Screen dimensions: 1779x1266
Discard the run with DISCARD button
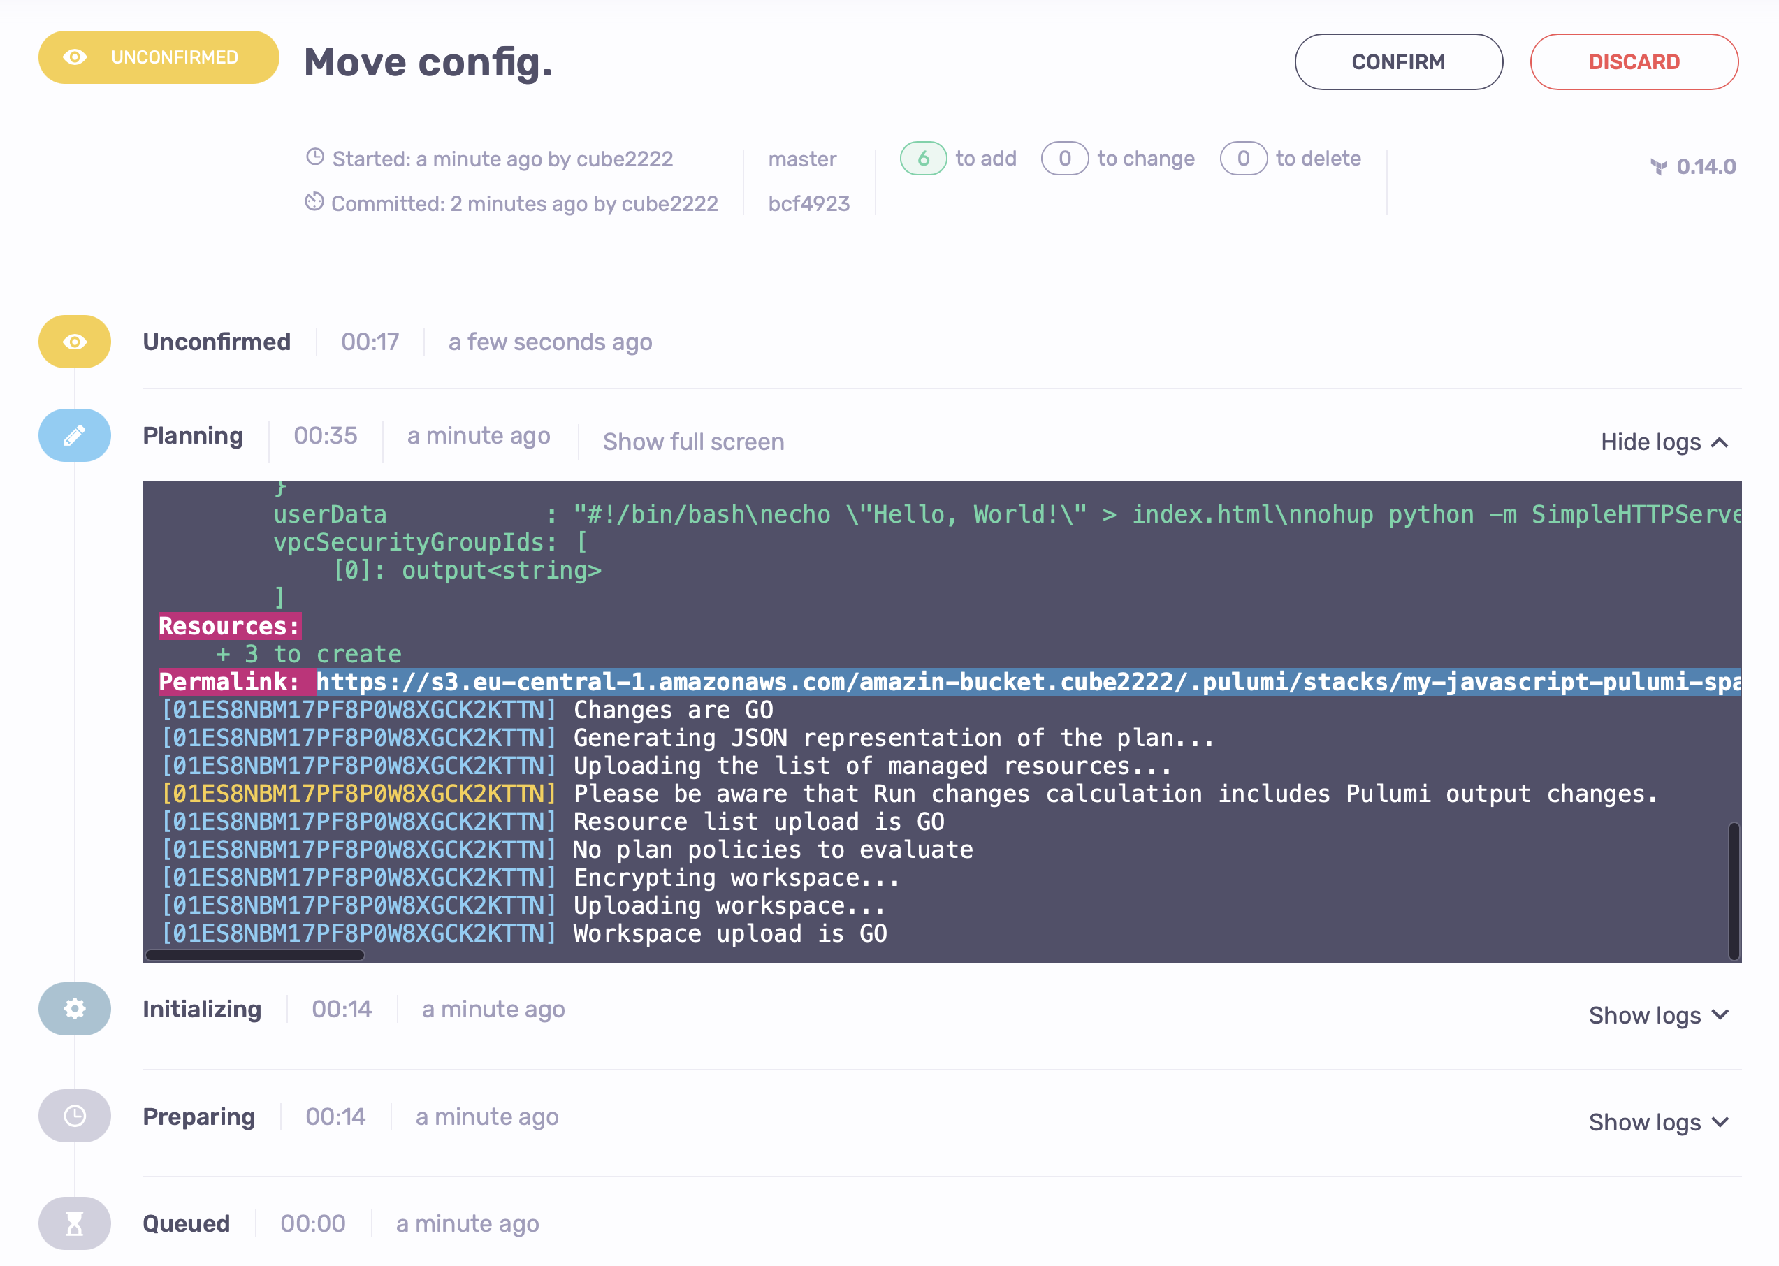[1633, 61]
